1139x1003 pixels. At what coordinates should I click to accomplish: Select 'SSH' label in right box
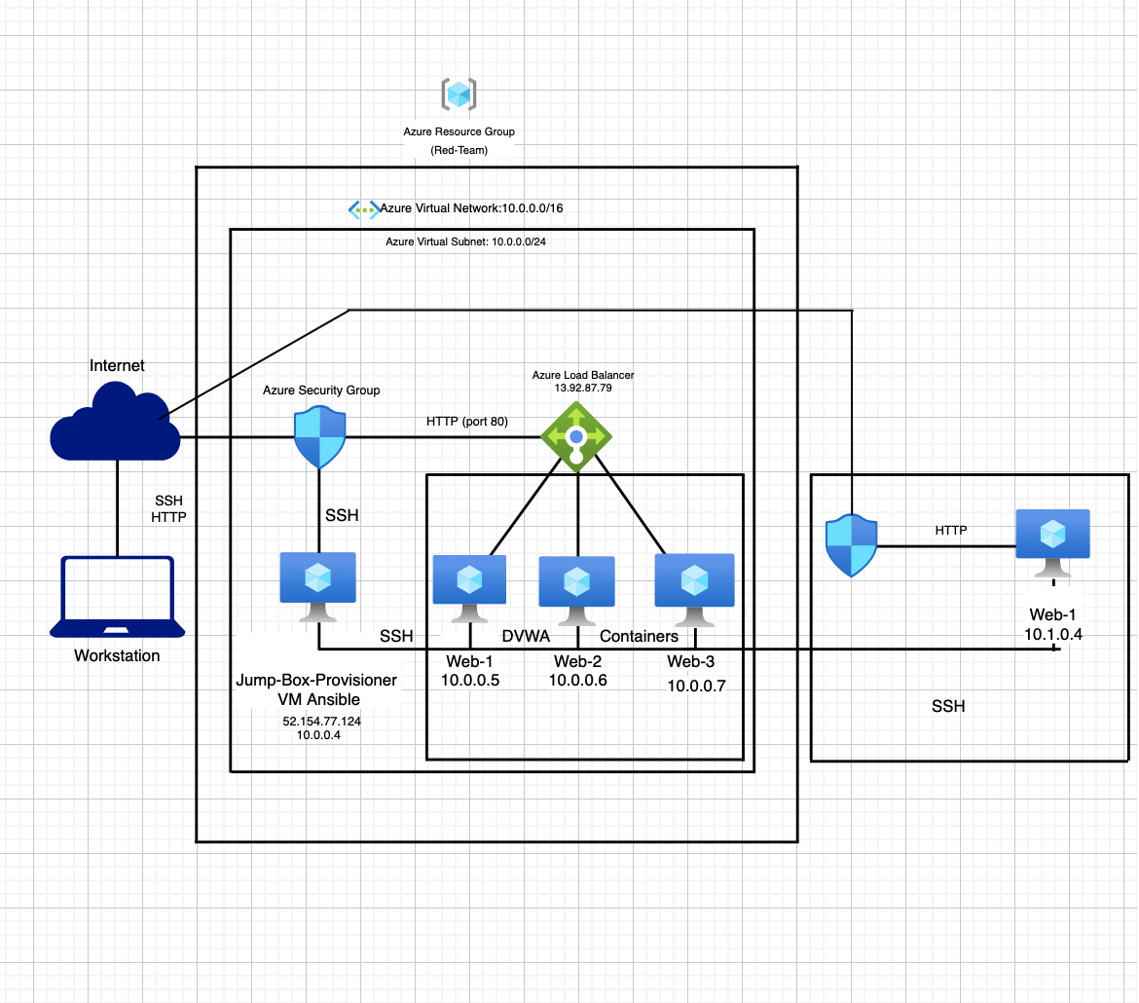(949, 706)
